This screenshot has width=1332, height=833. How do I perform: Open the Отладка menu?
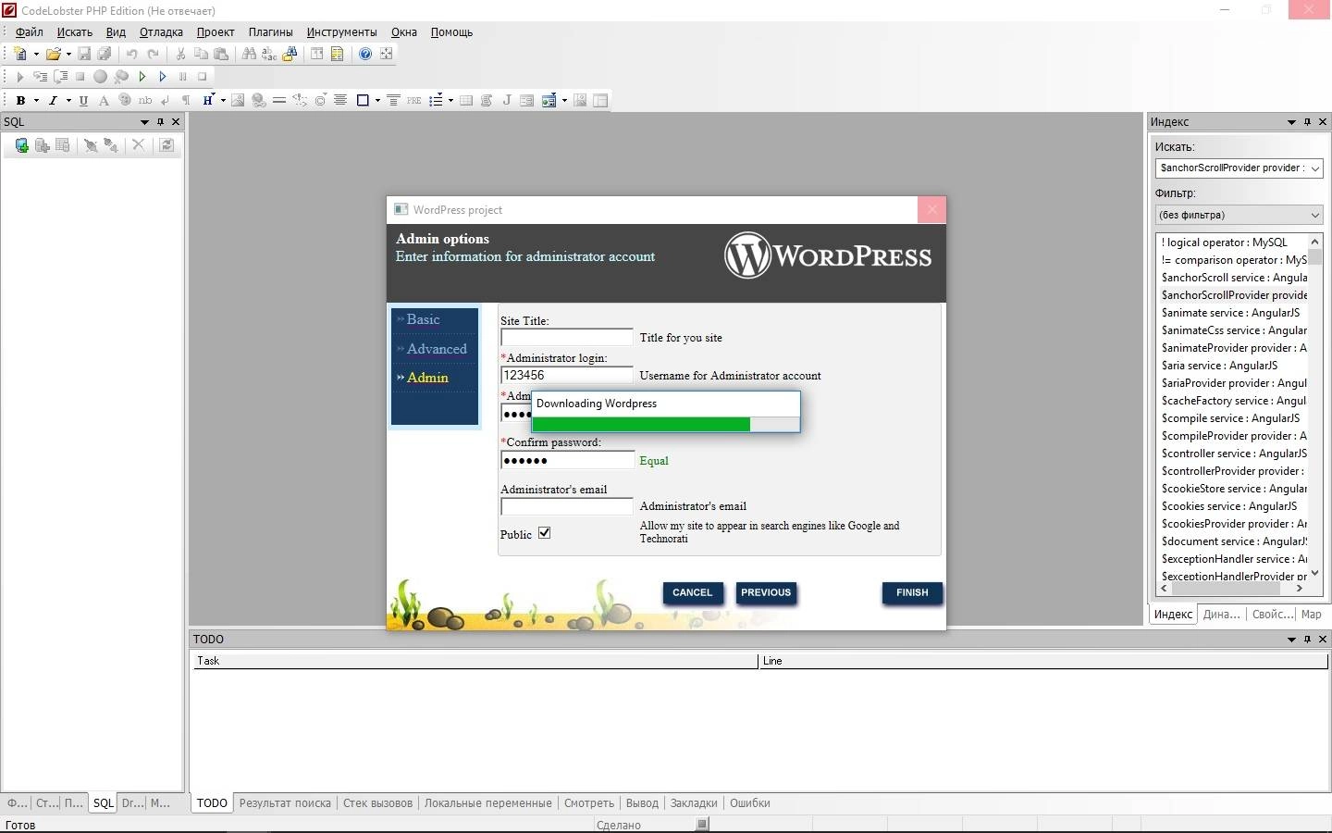click(x=161, y=32)
